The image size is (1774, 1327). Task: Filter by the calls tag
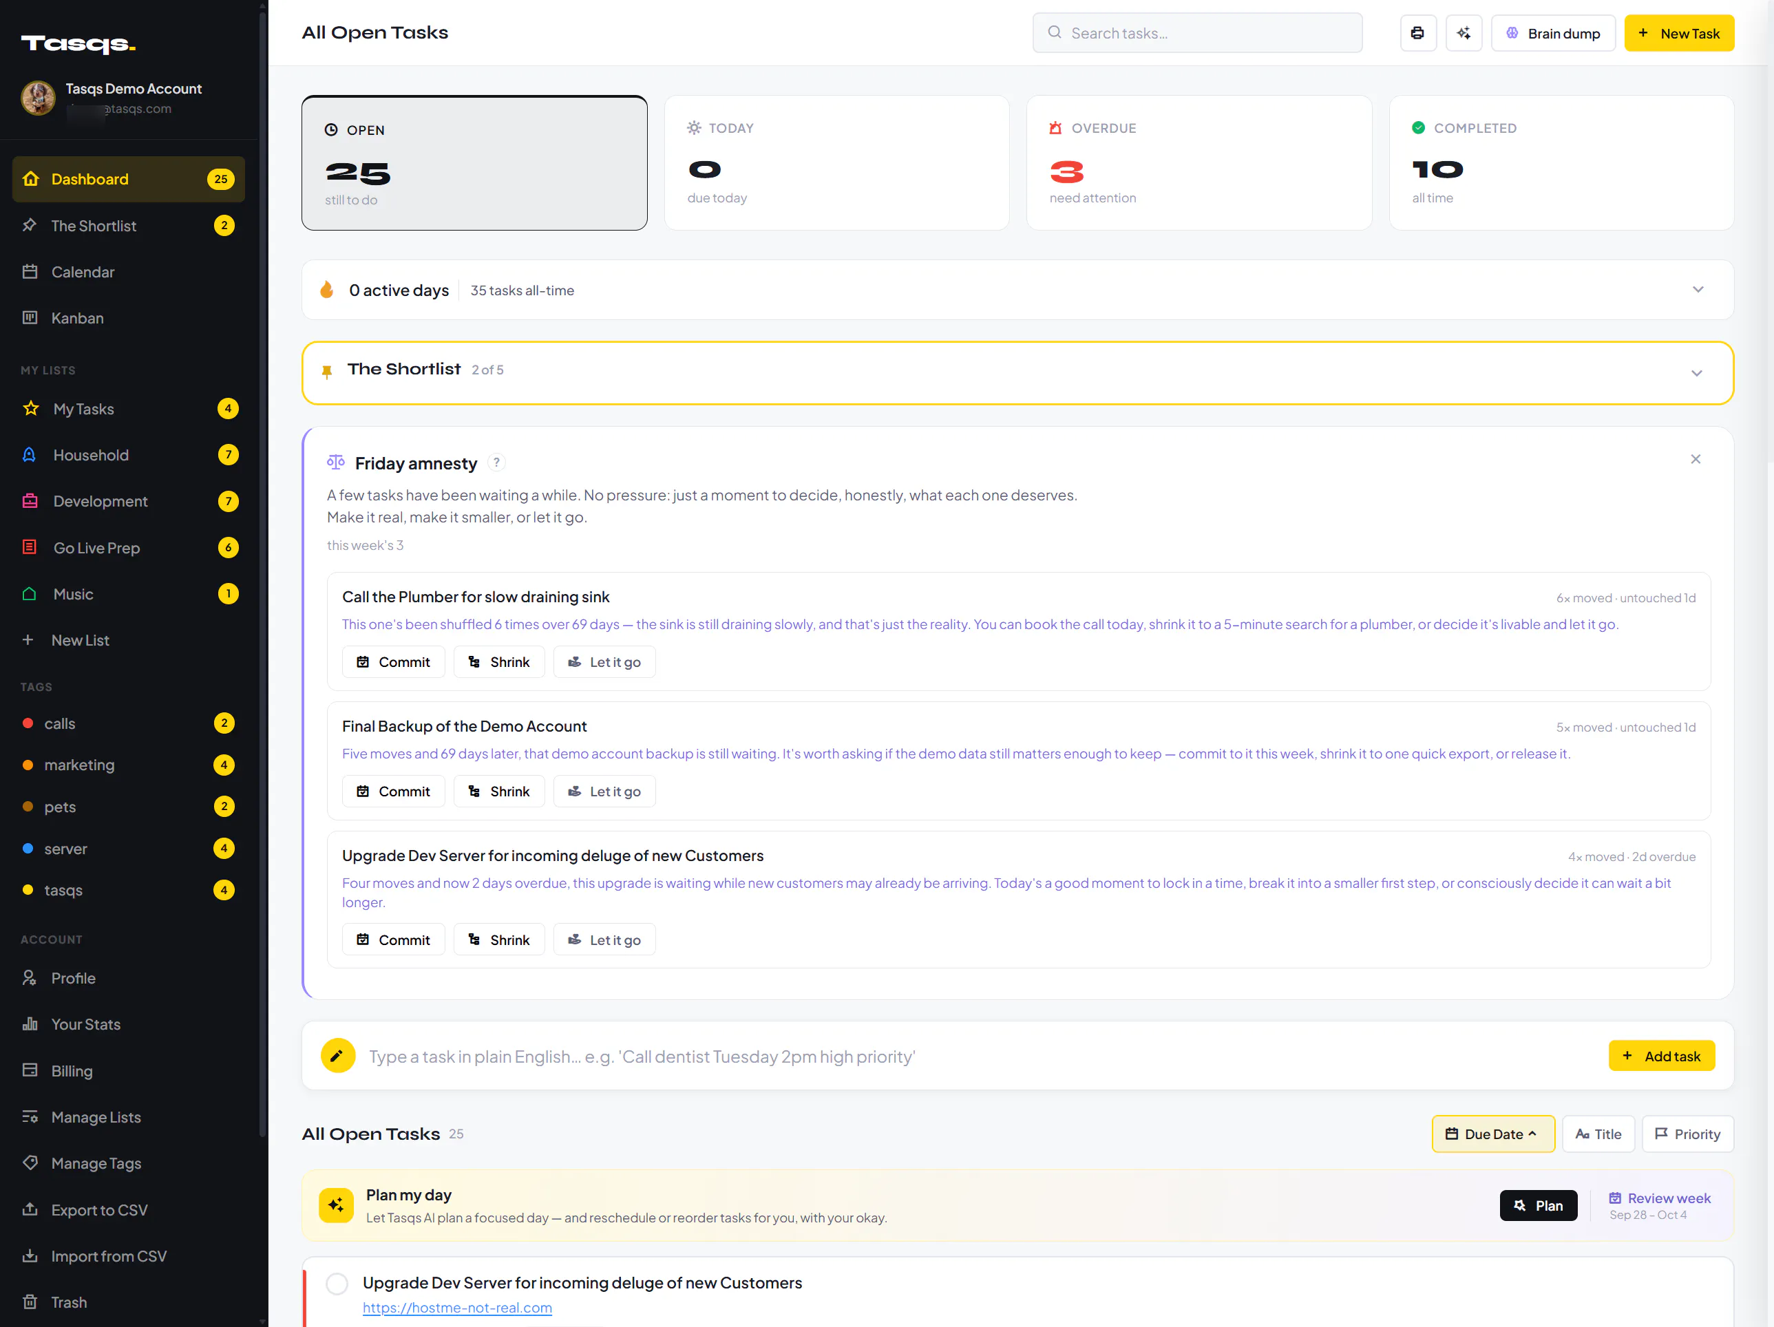[128, 723]
